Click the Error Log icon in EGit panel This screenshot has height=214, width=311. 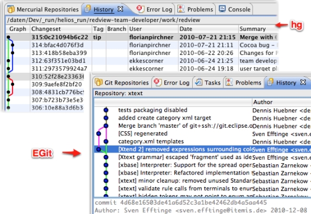tap(158, 82)
